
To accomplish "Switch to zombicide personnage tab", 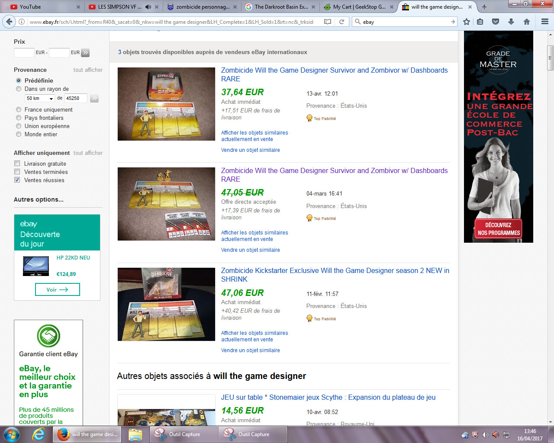I will point(203,7).
